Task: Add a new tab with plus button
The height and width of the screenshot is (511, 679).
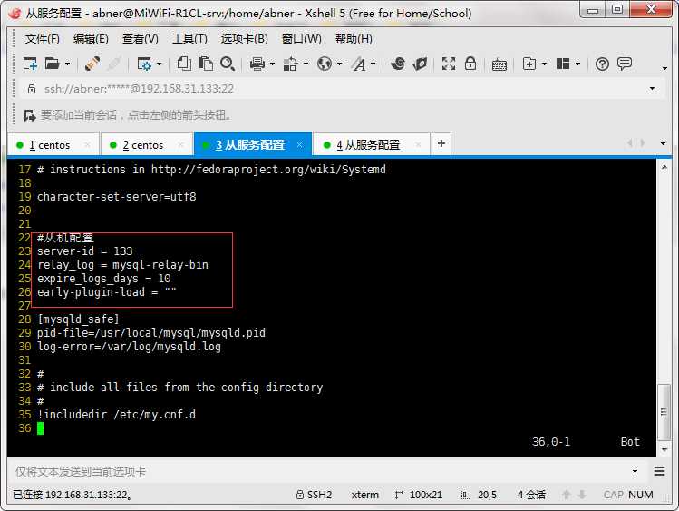Action: (441, 143)
